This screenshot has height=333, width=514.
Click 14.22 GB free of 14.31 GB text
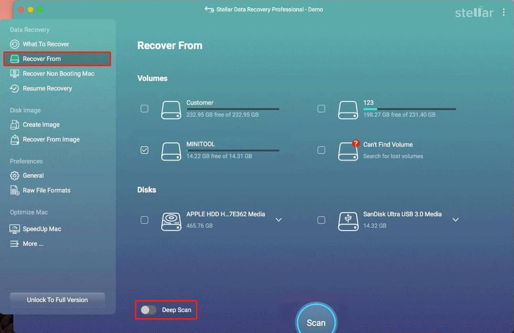[x=219, y=156]
